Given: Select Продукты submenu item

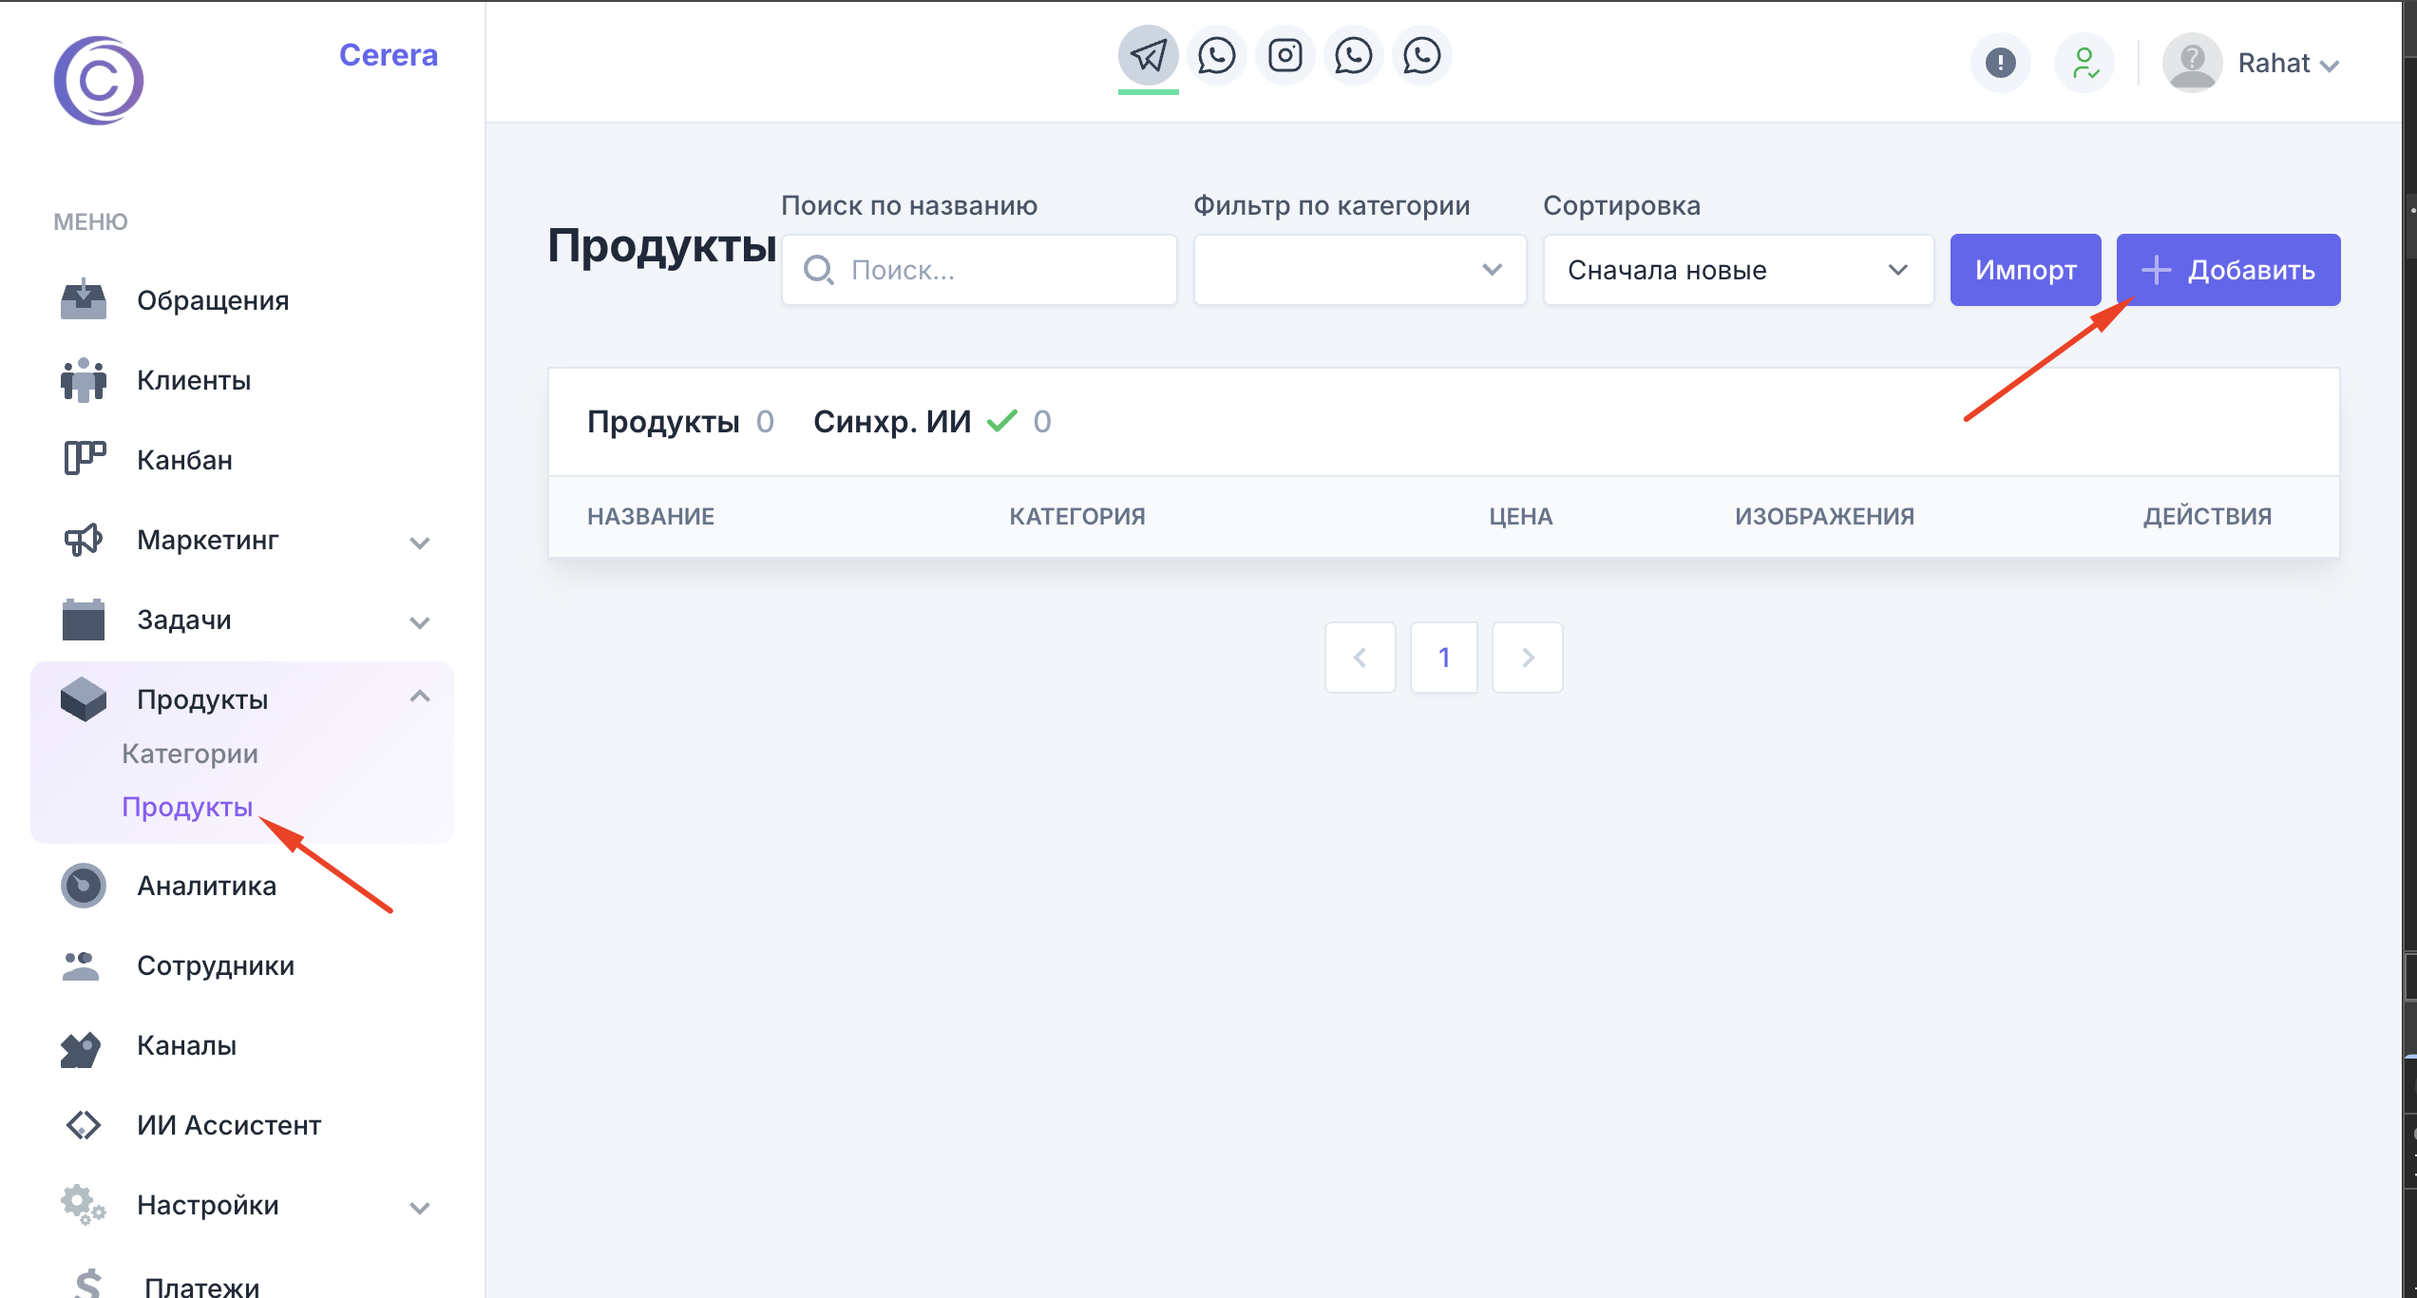Looking at the screenshot, I should 187,807.
